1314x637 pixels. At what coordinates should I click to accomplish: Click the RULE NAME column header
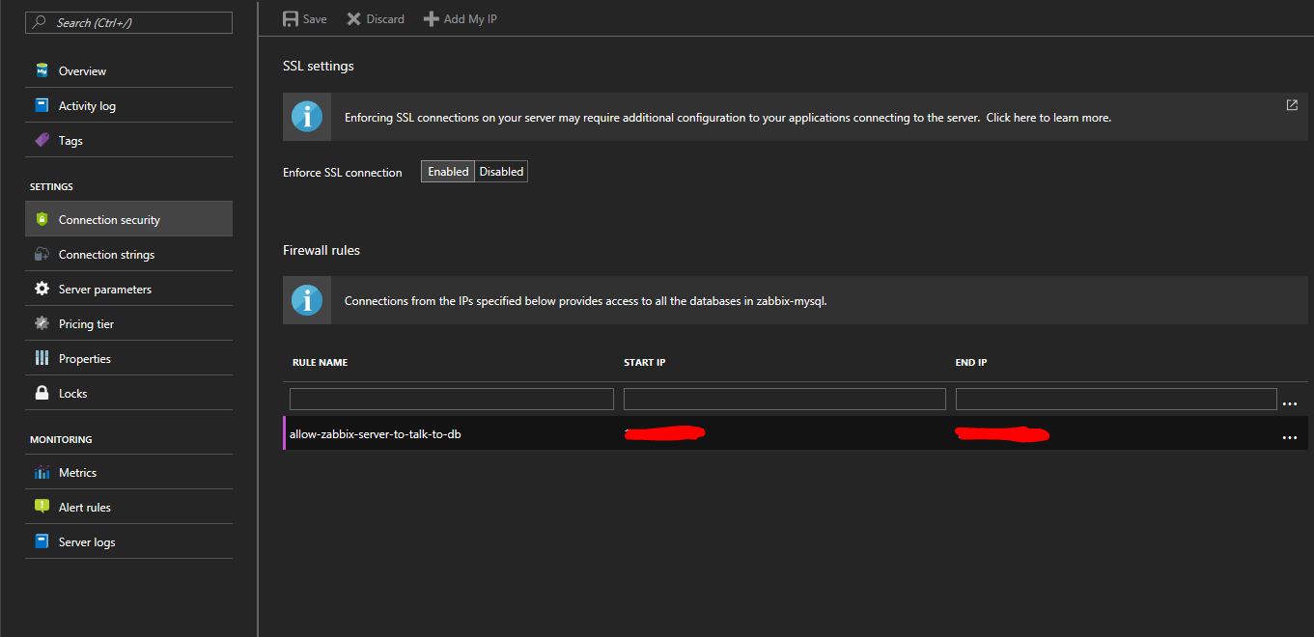pyautogui.click(x=320, y=363)
